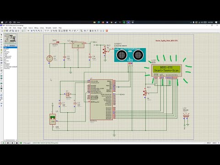Click the New design toolbar icon
Viewport: 220px width, 165px height.
coord(2,31)
